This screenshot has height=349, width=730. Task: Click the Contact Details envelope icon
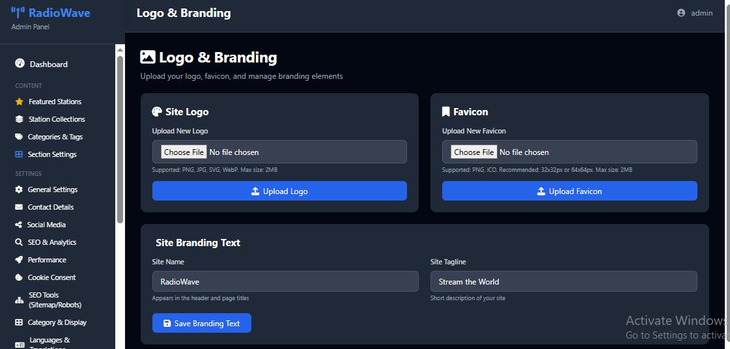point(19,207)
